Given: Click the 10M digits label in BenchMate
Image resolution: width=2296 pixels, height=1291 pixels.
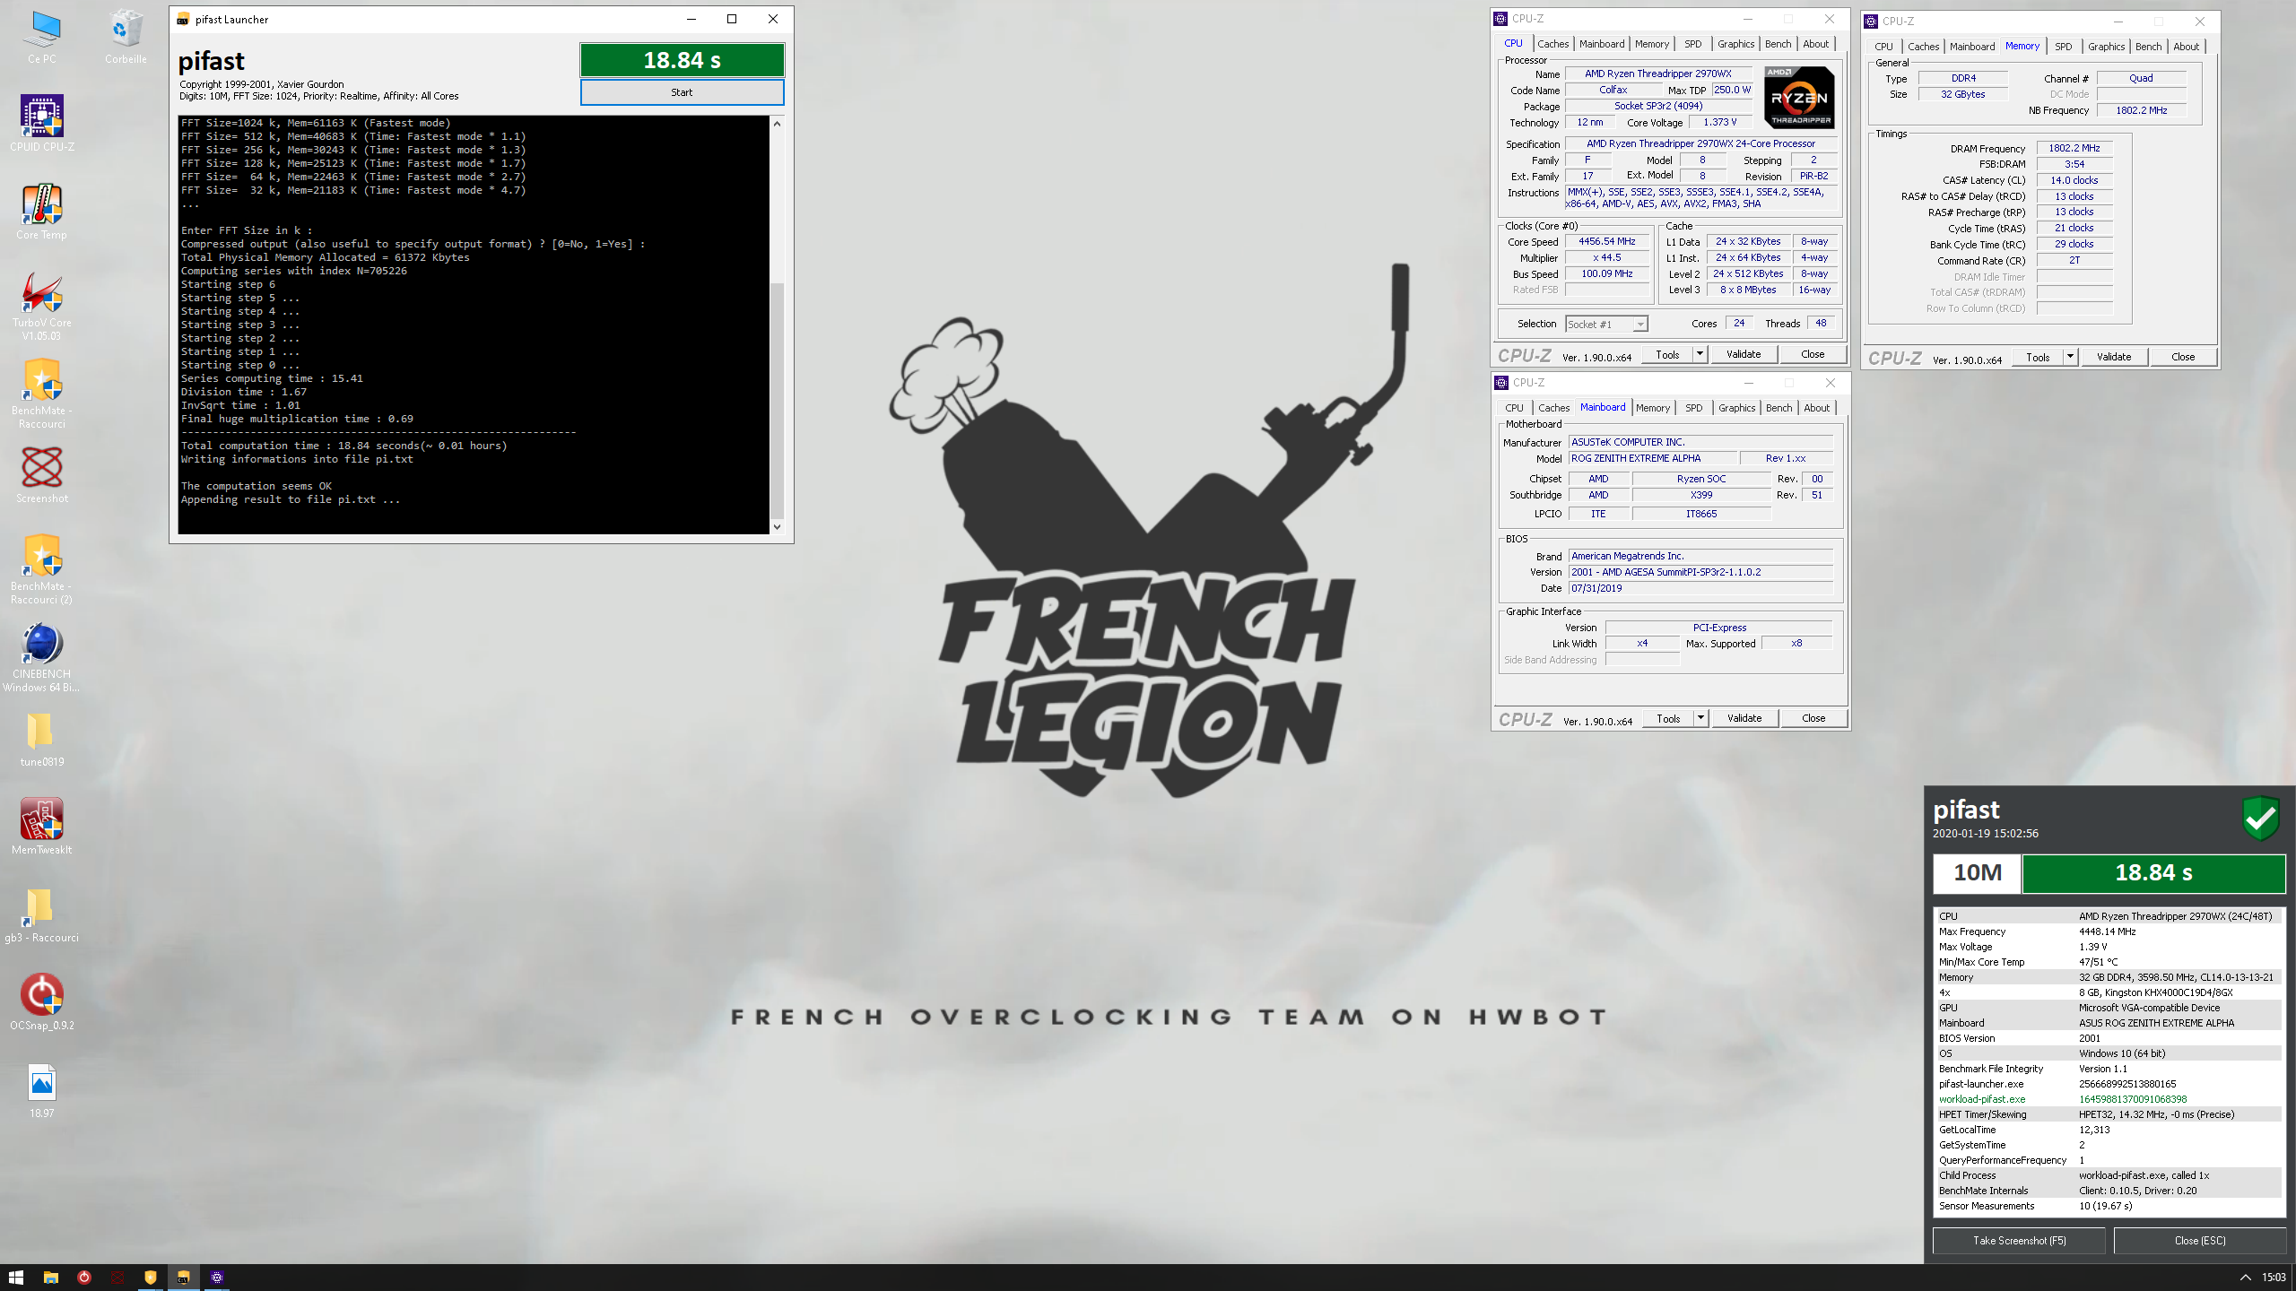Looking at the screenshot, I should 1978,873.
